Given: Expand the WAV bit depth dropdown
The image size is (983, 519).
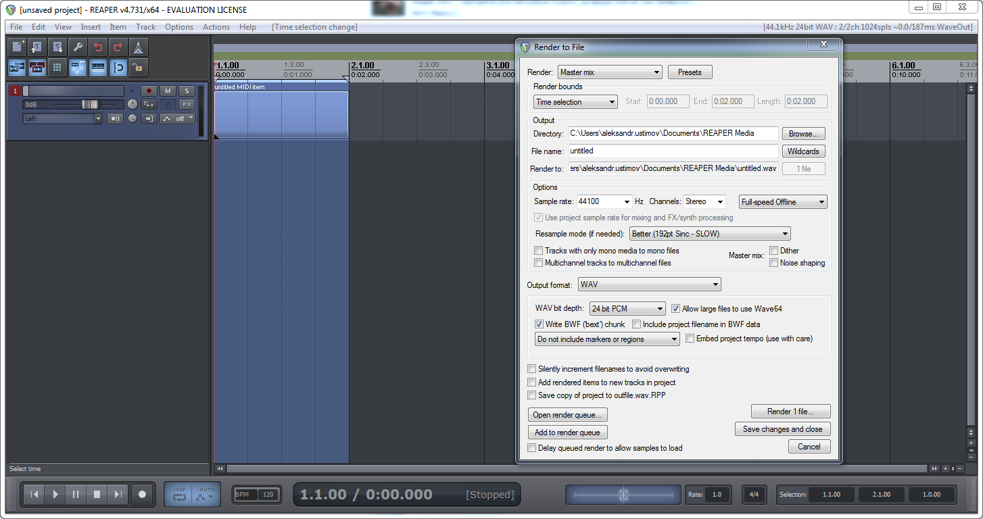Looking at the screenshot, I should click(x=627, y=309).
